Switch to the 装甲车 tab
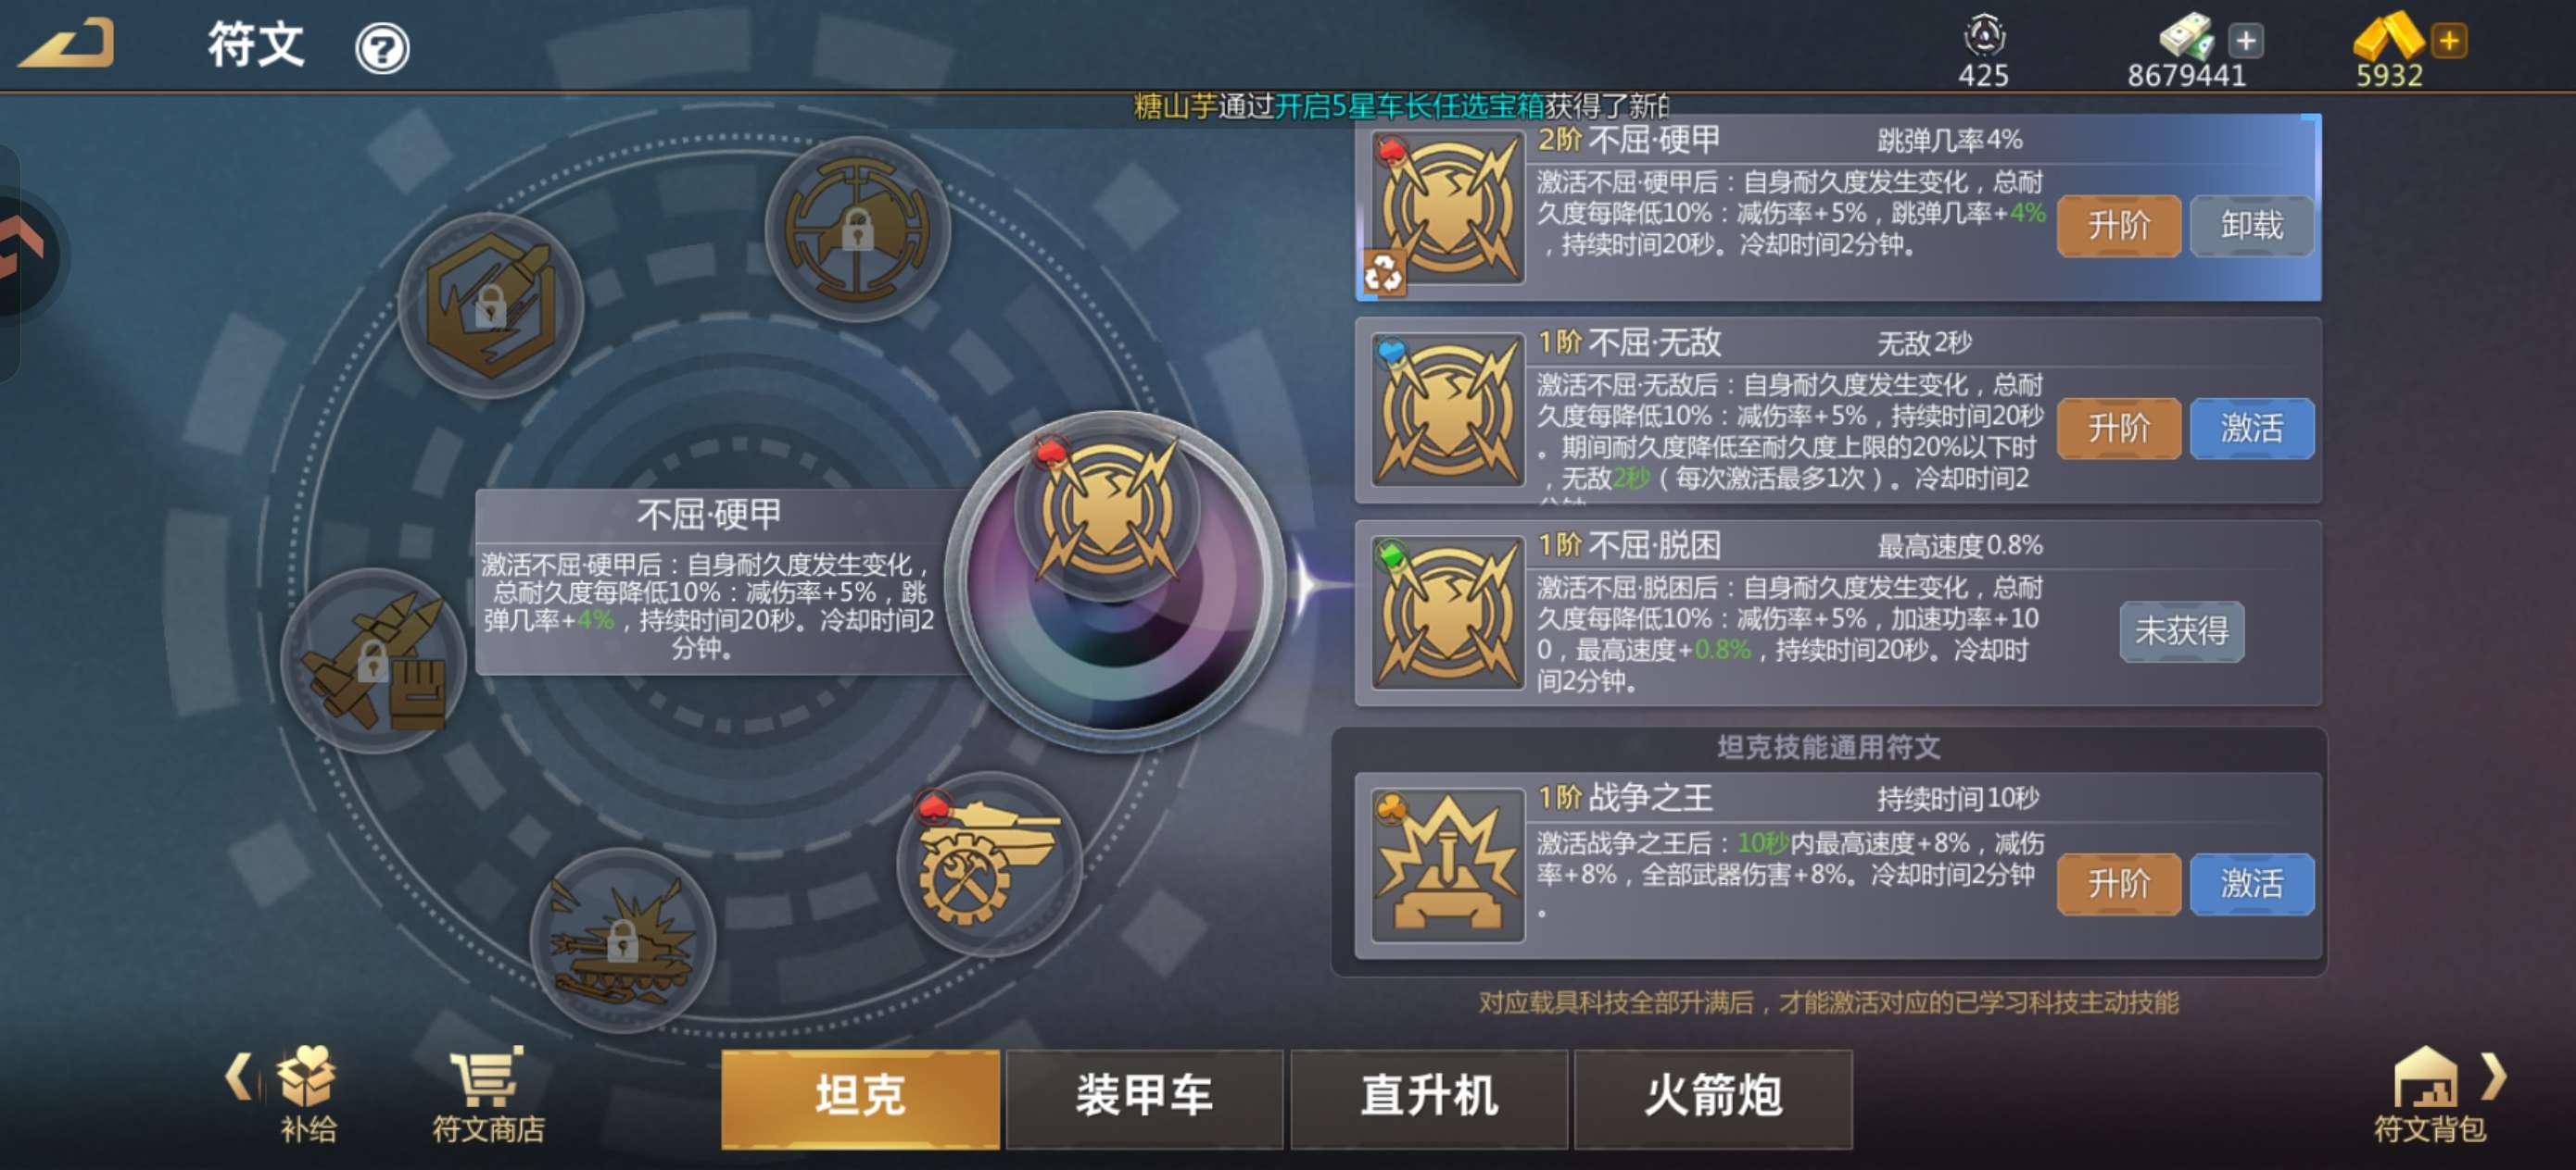Image resolution: width=2576 pixels, height=1170 pixels. [1144, 1097]
